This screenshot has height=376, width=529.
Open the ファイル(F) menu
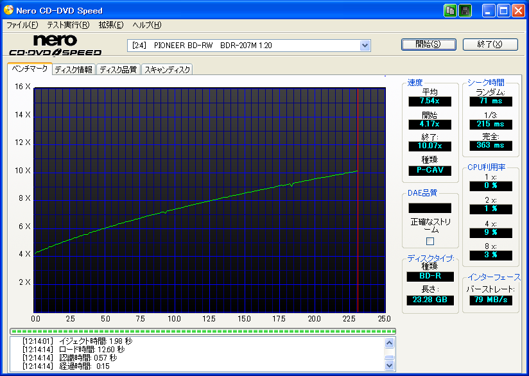pyautogui.click(x=22, y=25)
